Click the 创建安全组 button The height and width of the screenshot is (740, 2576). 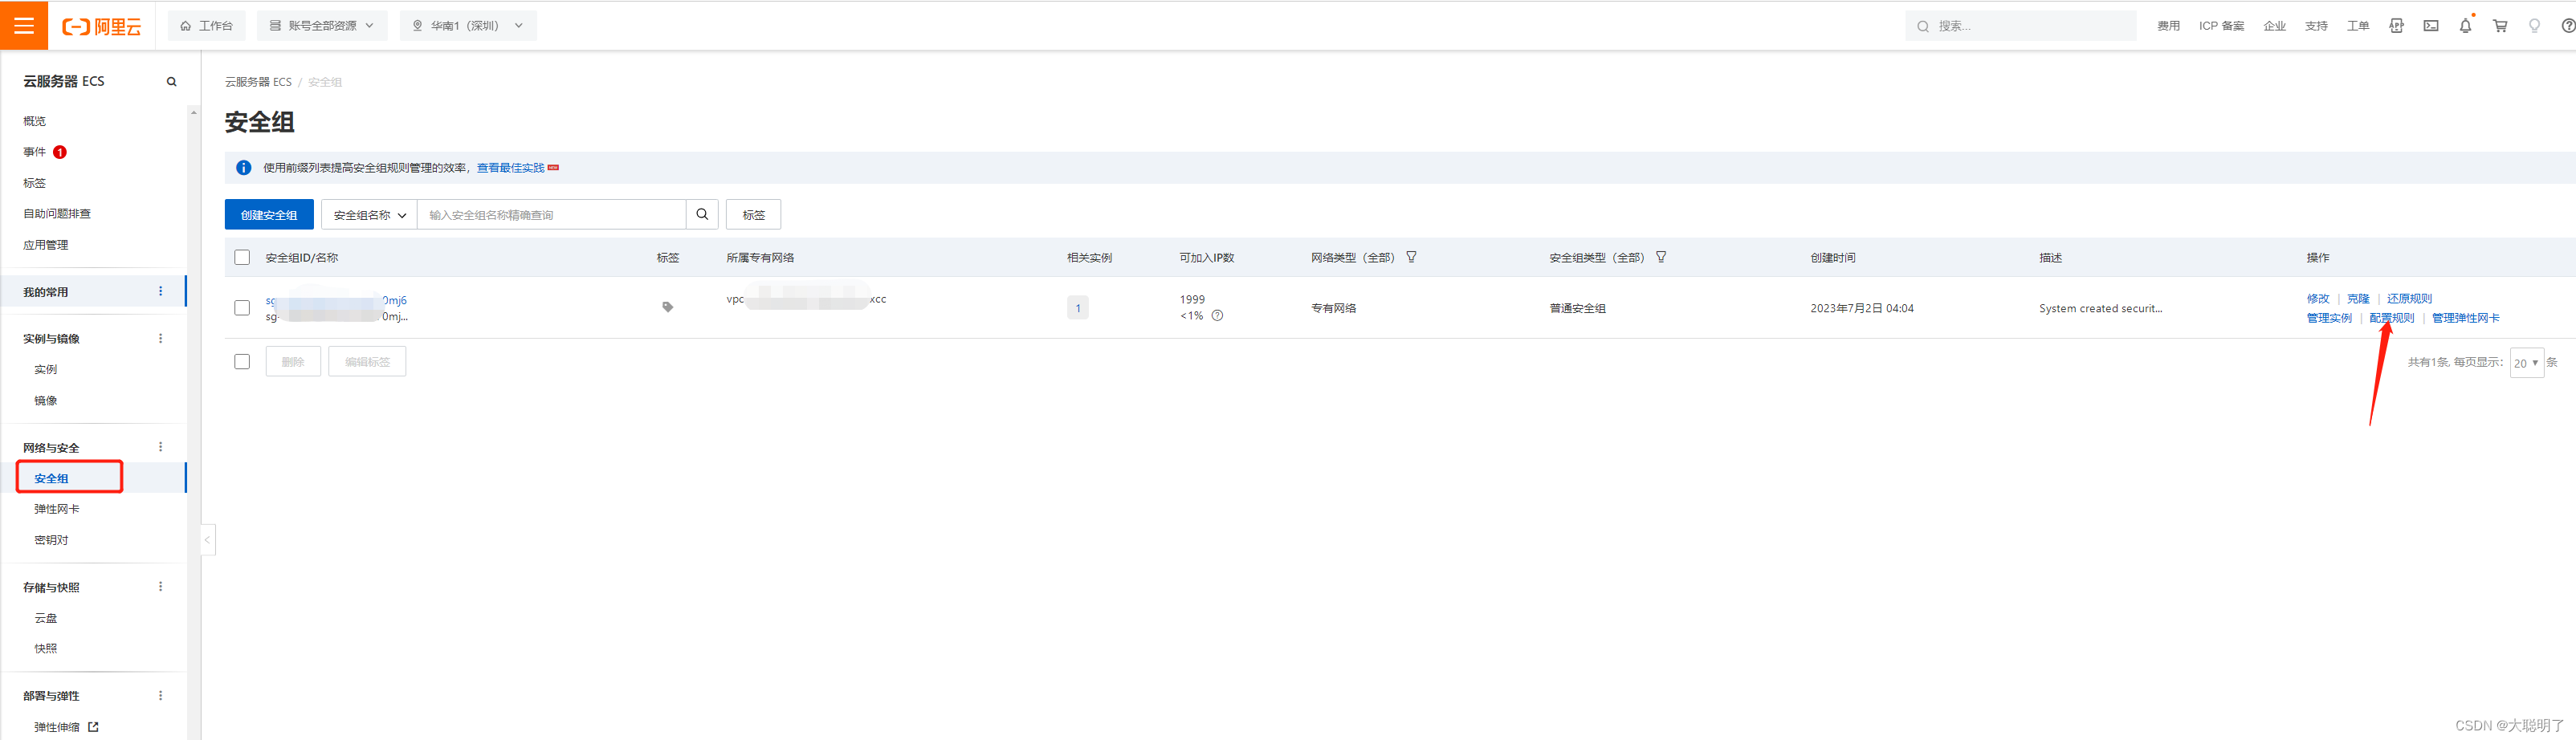coord(269,214)
